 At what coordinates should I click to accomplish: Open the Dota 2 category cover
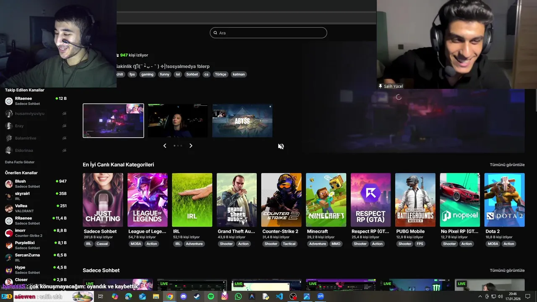pyautogui.click(x=504, y=200)
